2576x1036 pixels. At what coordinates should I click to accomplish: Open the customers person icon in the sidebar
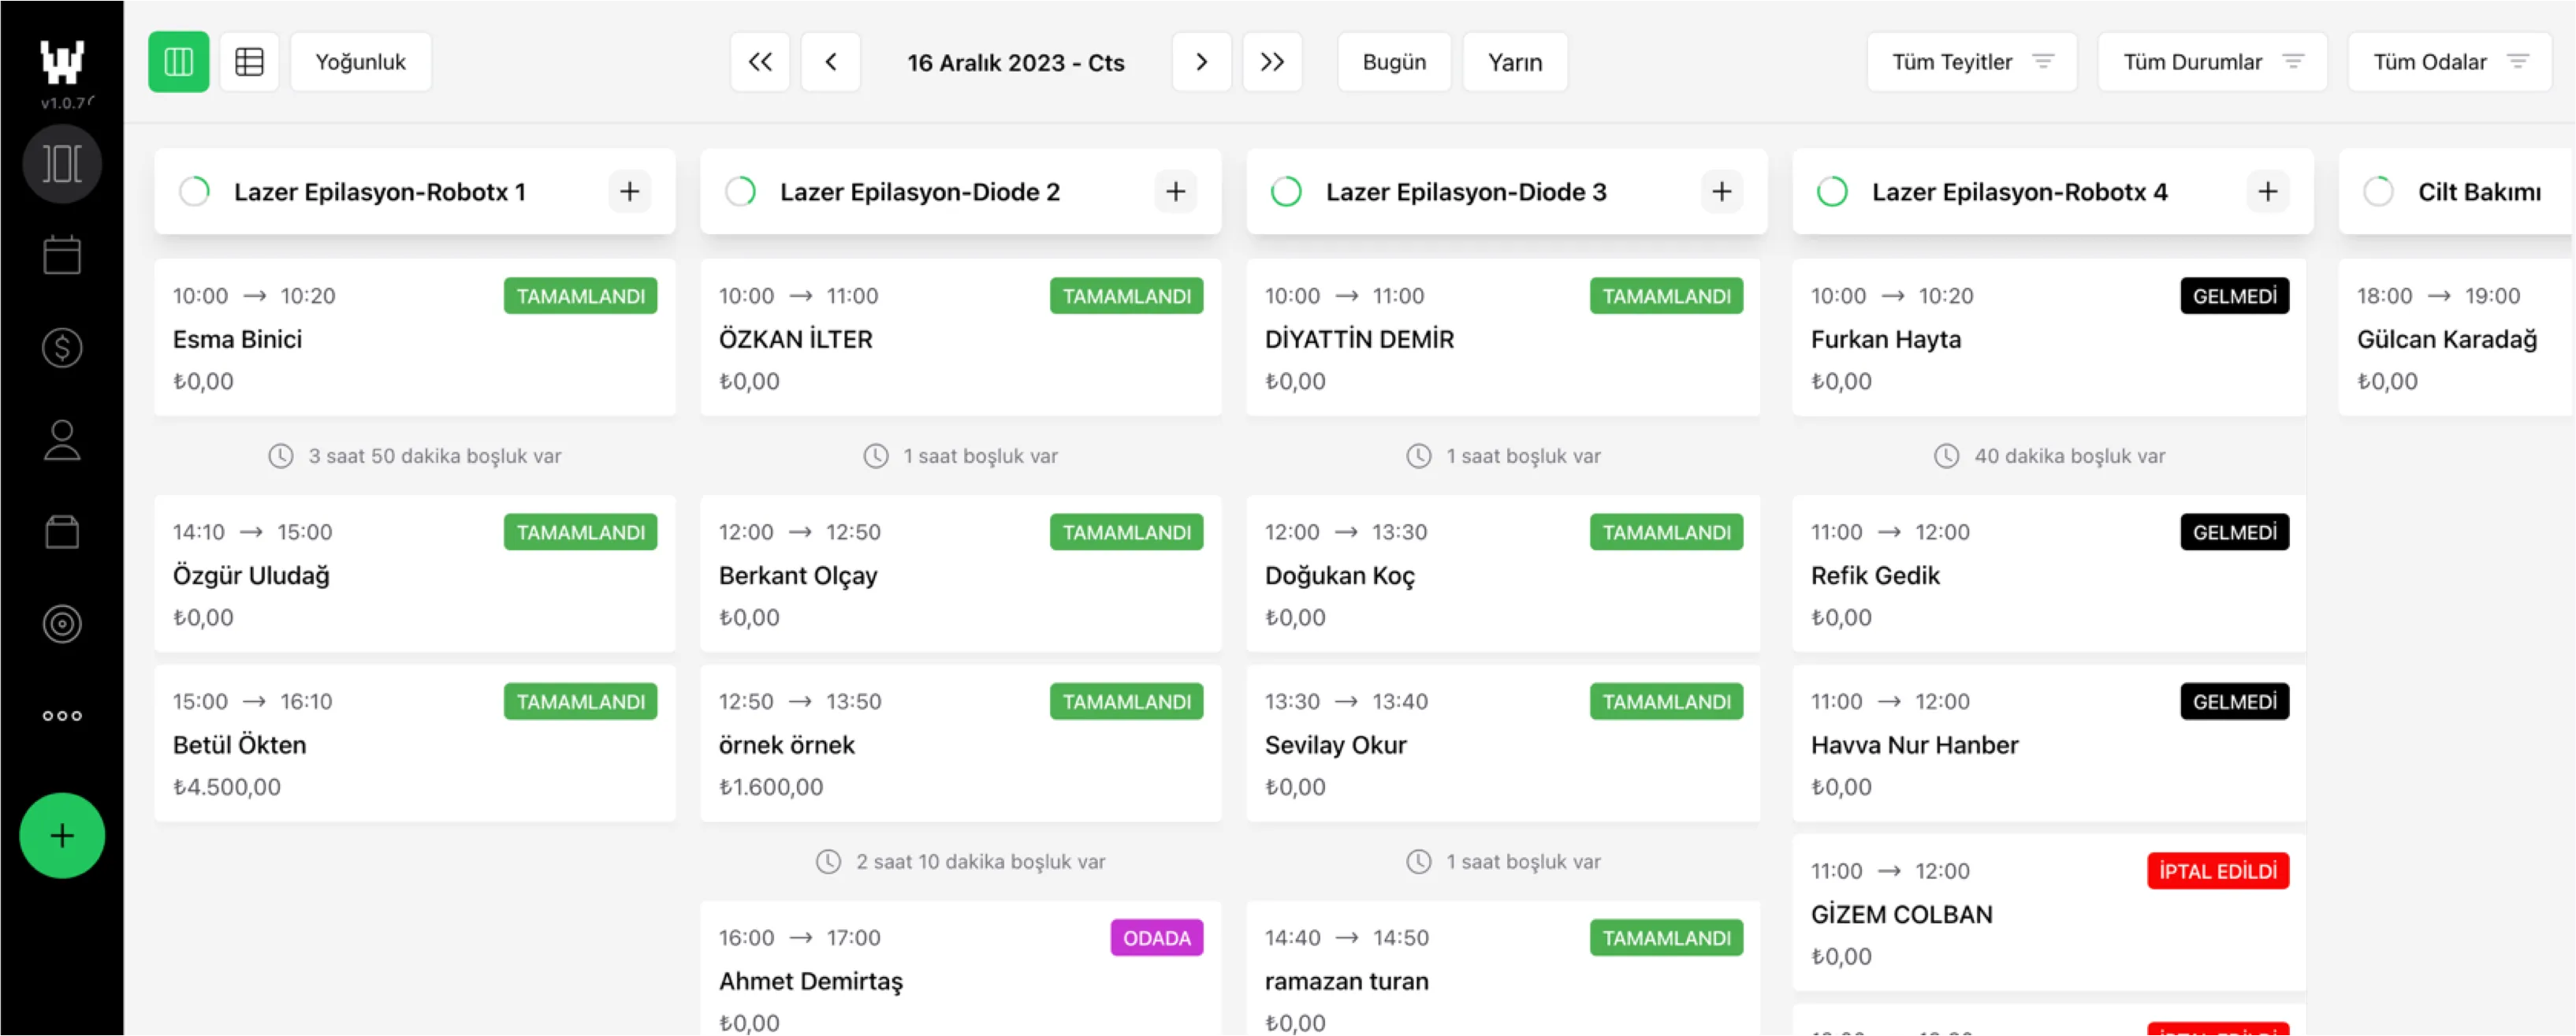pyautogui.click(x=62, y=440)
